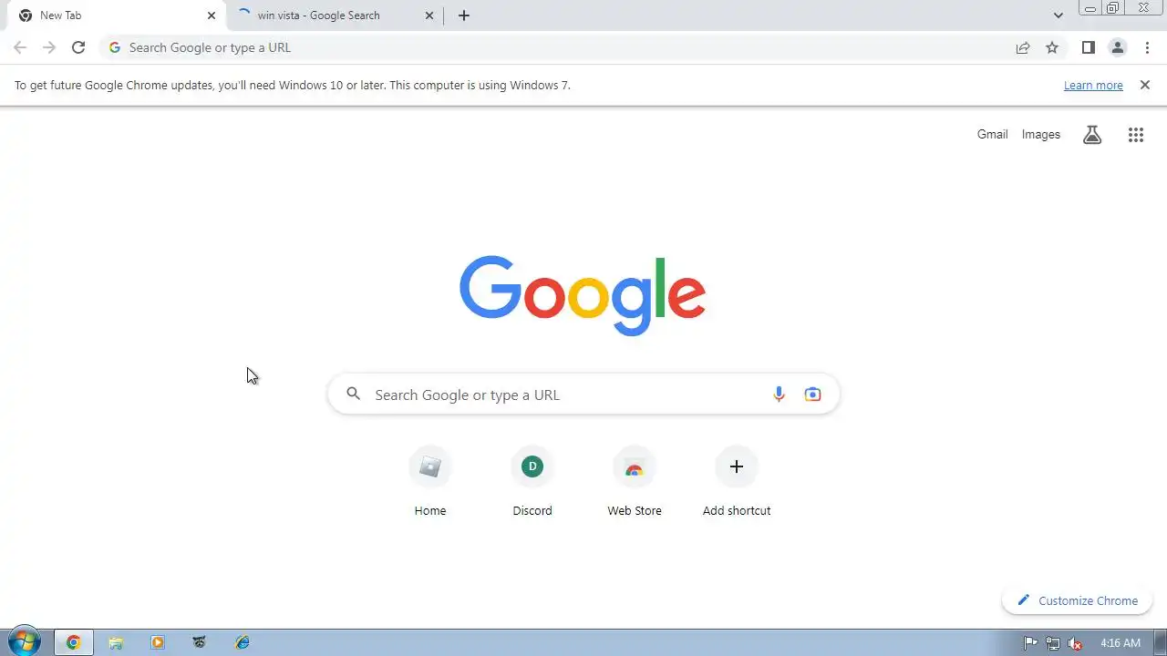The width and height of the screenshot is (1167, 656).
Task: Click the Google icon in address bar
Action: (114, 47)
